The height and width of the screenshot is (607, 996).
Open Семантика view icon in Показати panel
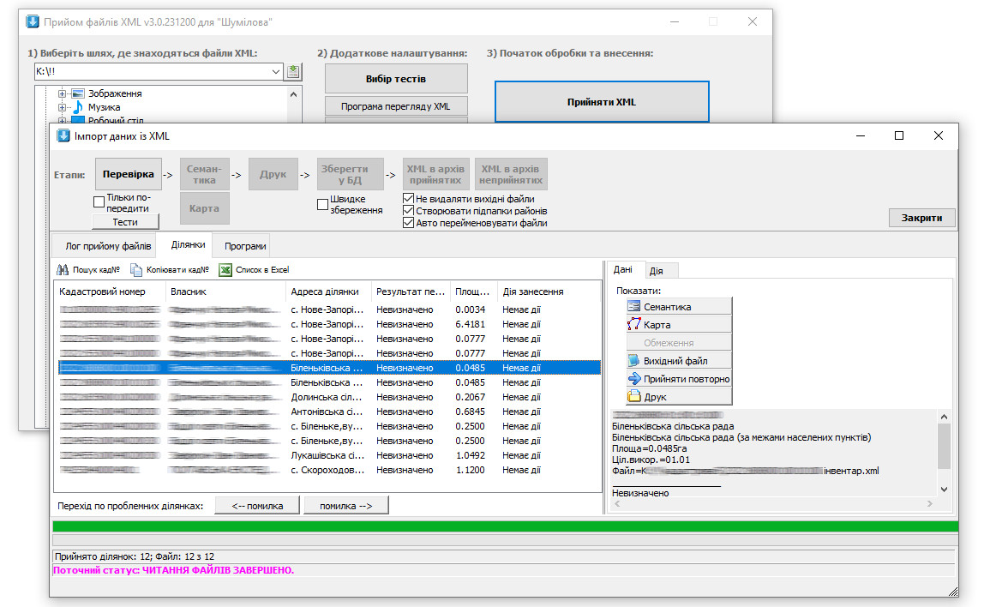(633, 306)
